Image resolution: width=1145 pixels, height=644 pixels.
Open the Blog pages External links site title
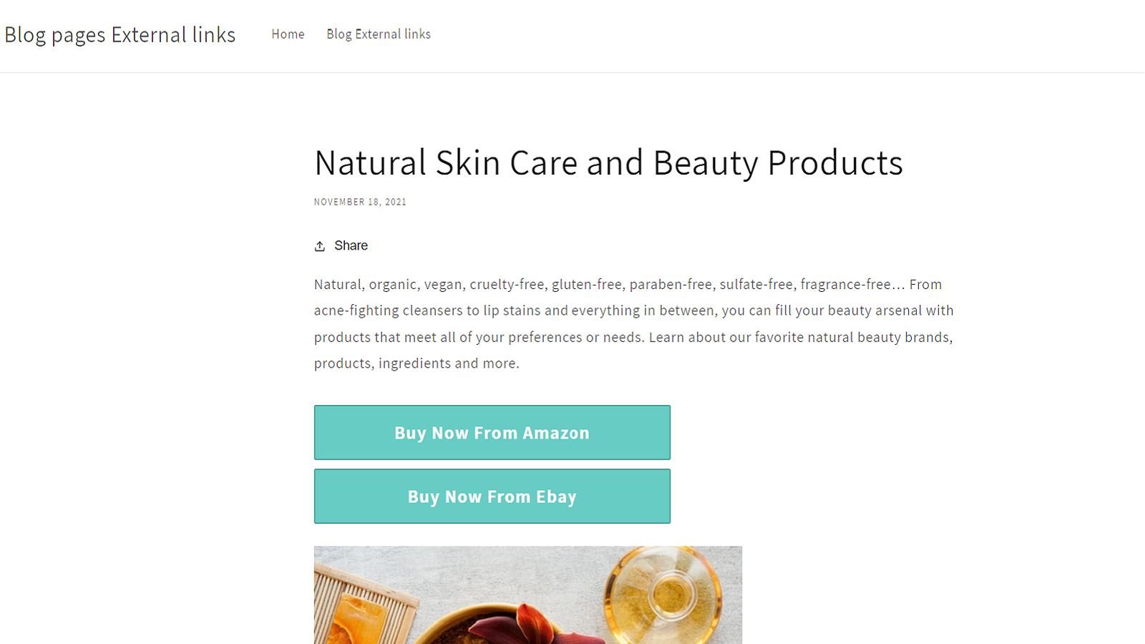click(120, 35)
